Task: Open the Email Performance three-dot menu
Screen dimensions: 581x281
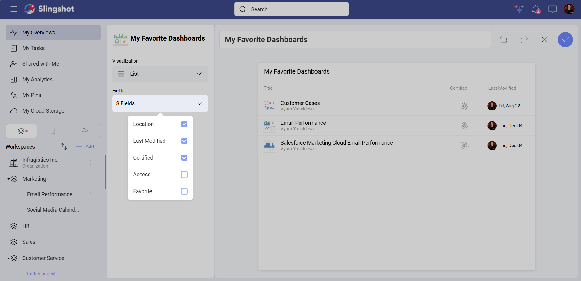Action: point(90,194)
